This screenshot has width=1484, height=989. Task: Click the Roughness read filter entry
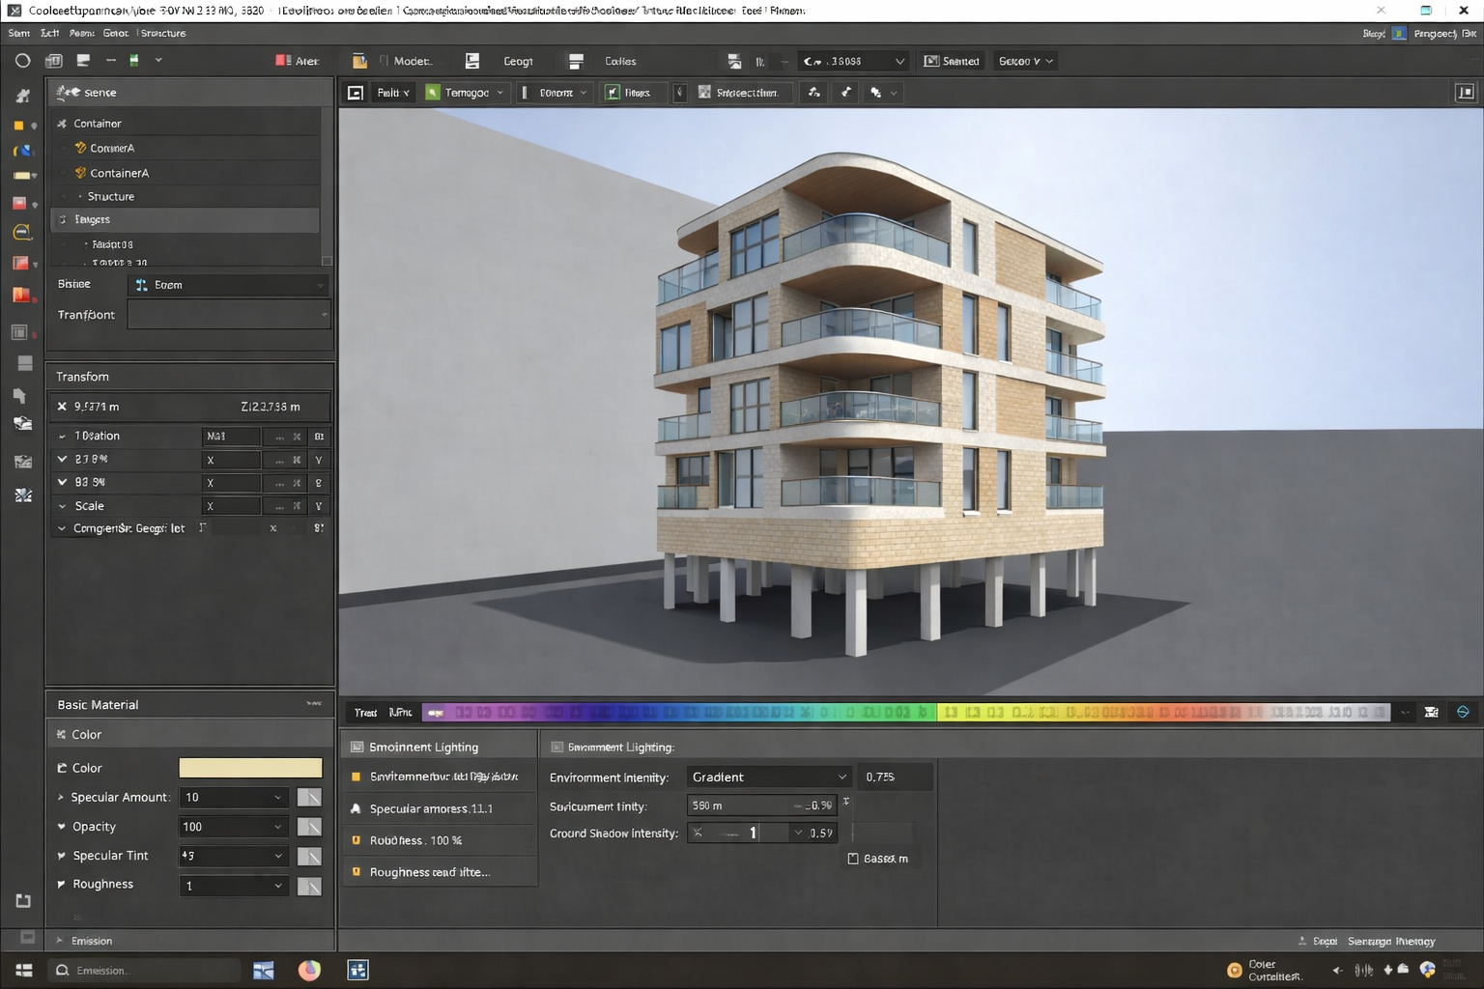[431, 871]
